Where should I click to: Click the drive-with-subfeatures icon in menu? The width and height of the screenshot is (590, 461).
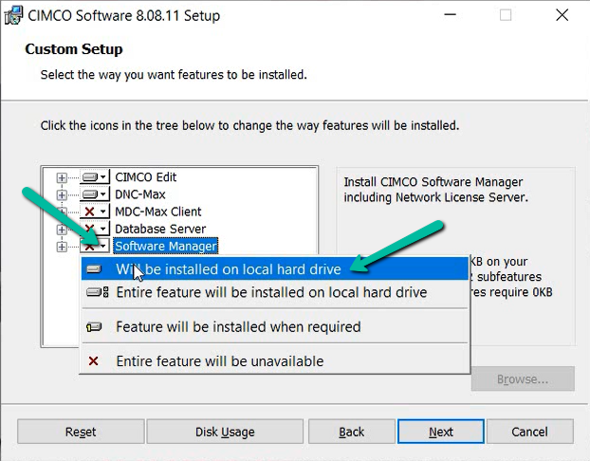click(97, 292)
